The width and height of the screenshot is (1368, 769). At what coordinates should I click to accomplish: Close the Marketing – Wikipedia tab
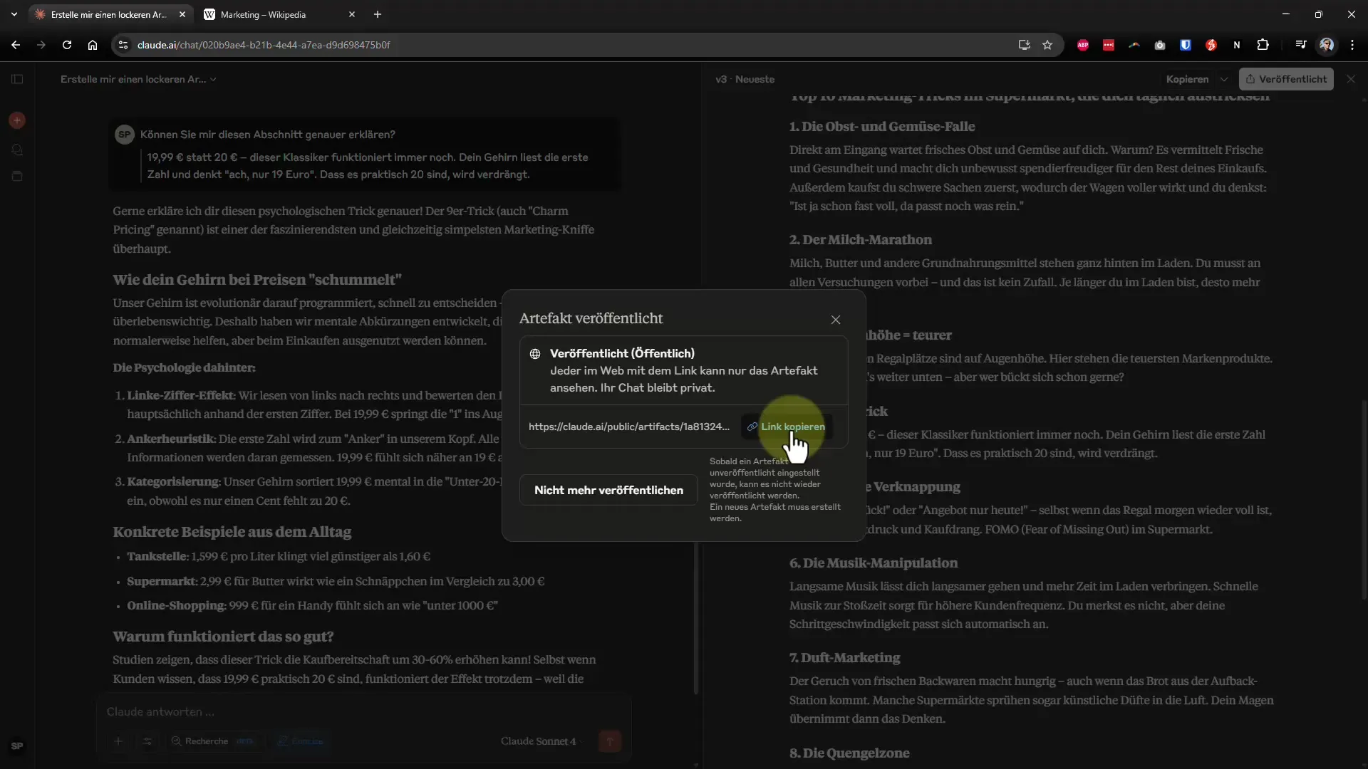click(351, 14)
